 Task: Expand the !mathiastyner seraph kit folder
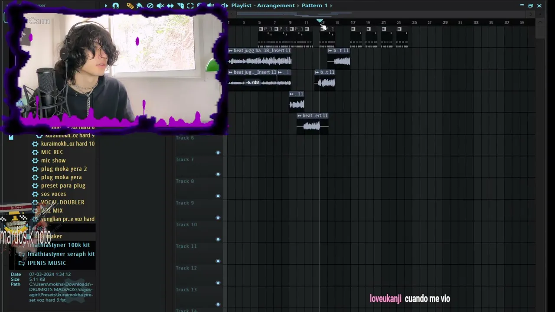click(x=61, y=254)
